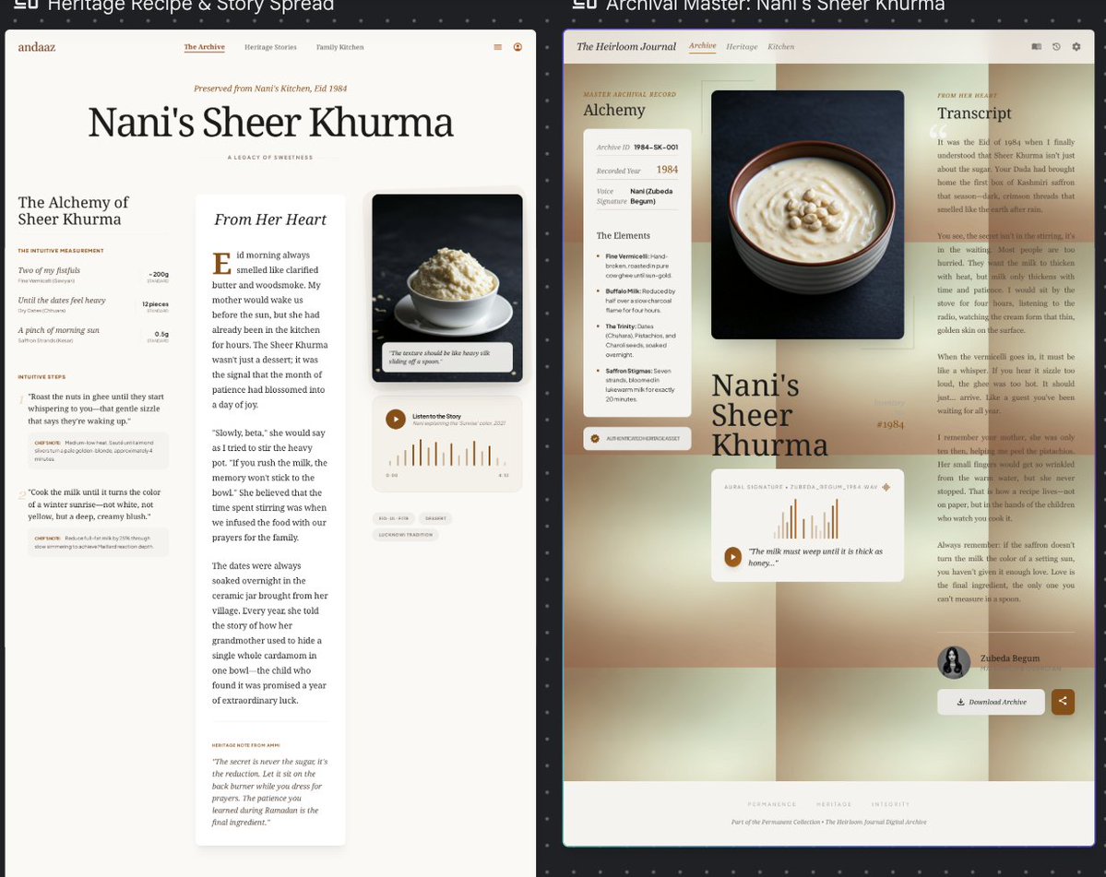Click the DESSERT tag chip
This screenshot has height=877, width=1106.
click(x=435, y=518)
